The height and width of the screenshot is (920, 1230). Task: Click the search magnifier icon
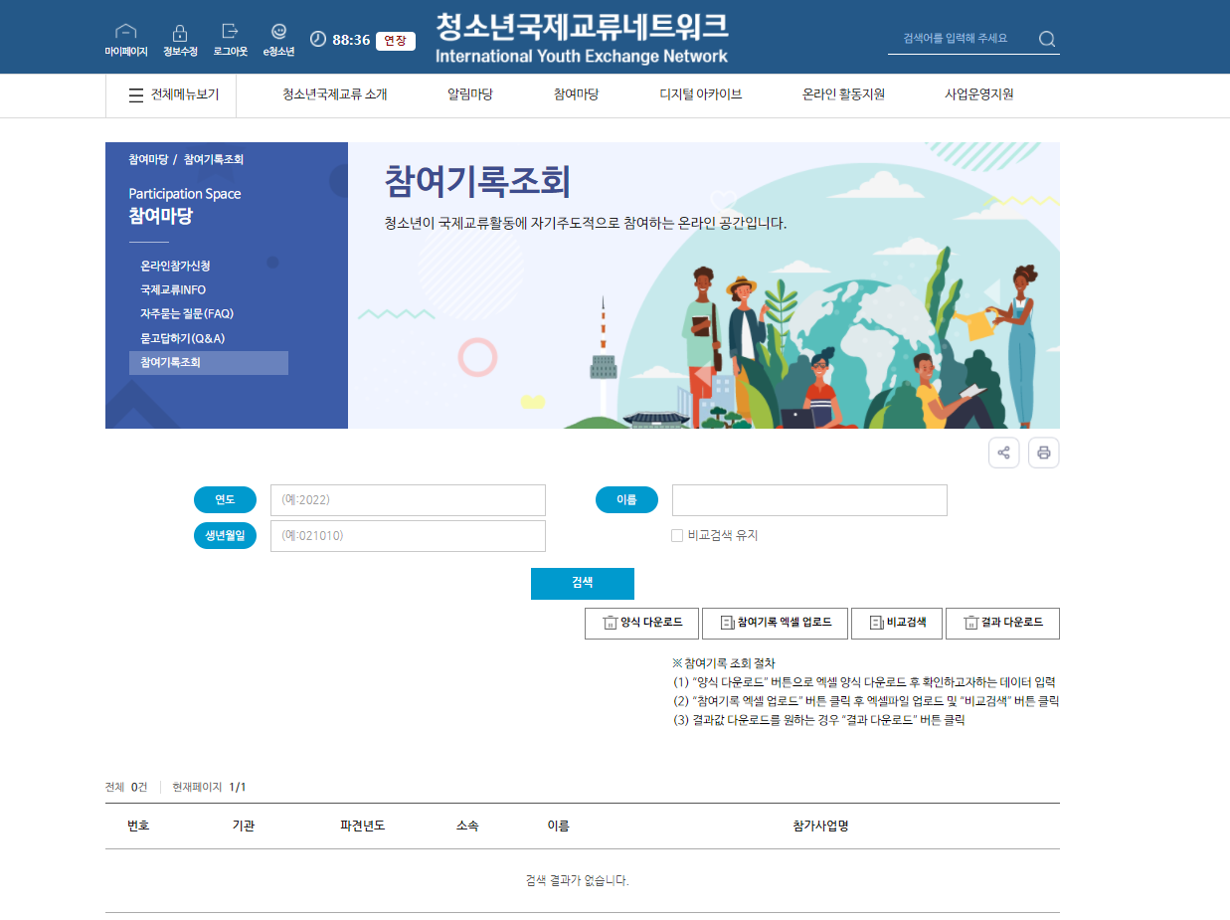tap(1047, 39)
